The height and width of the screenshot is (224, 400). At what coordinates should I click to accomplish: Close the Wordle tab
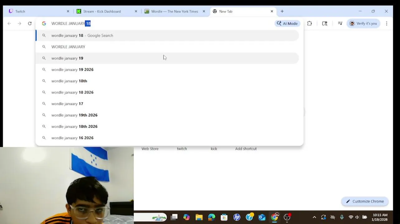(204, 11)
